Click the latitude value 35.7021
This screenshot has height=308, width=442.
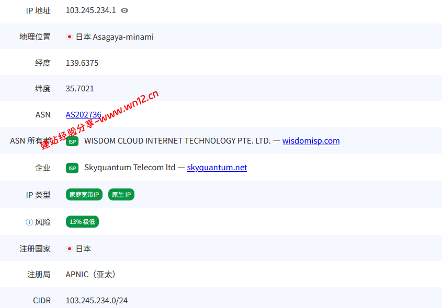[x=80, y=89]
